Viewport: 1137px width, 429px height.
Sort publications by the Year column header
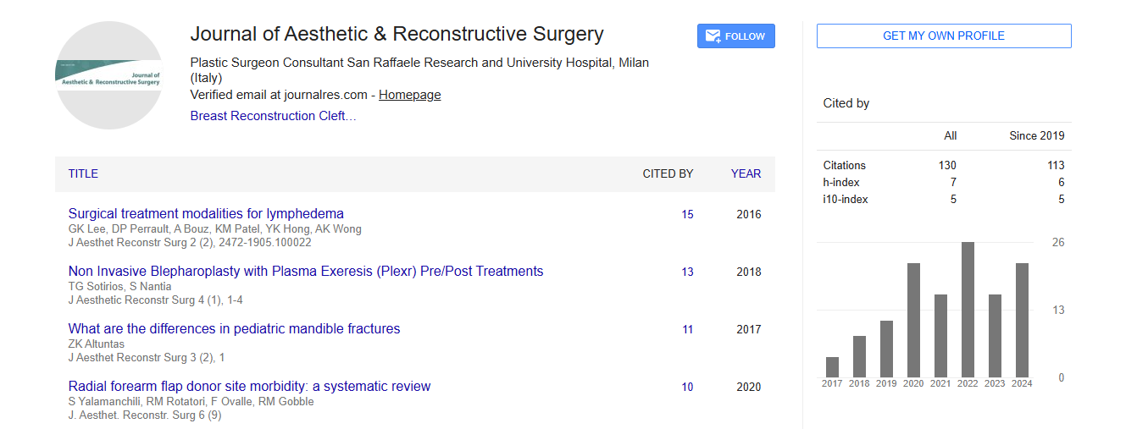(x=746, y=173)
